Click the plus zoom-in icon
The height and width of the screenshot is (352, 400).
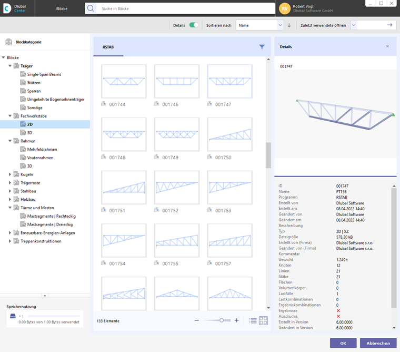237,320
